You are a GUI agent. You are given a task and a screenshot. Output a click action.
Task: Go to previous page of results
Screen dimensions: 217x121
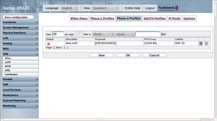(77, 34)
